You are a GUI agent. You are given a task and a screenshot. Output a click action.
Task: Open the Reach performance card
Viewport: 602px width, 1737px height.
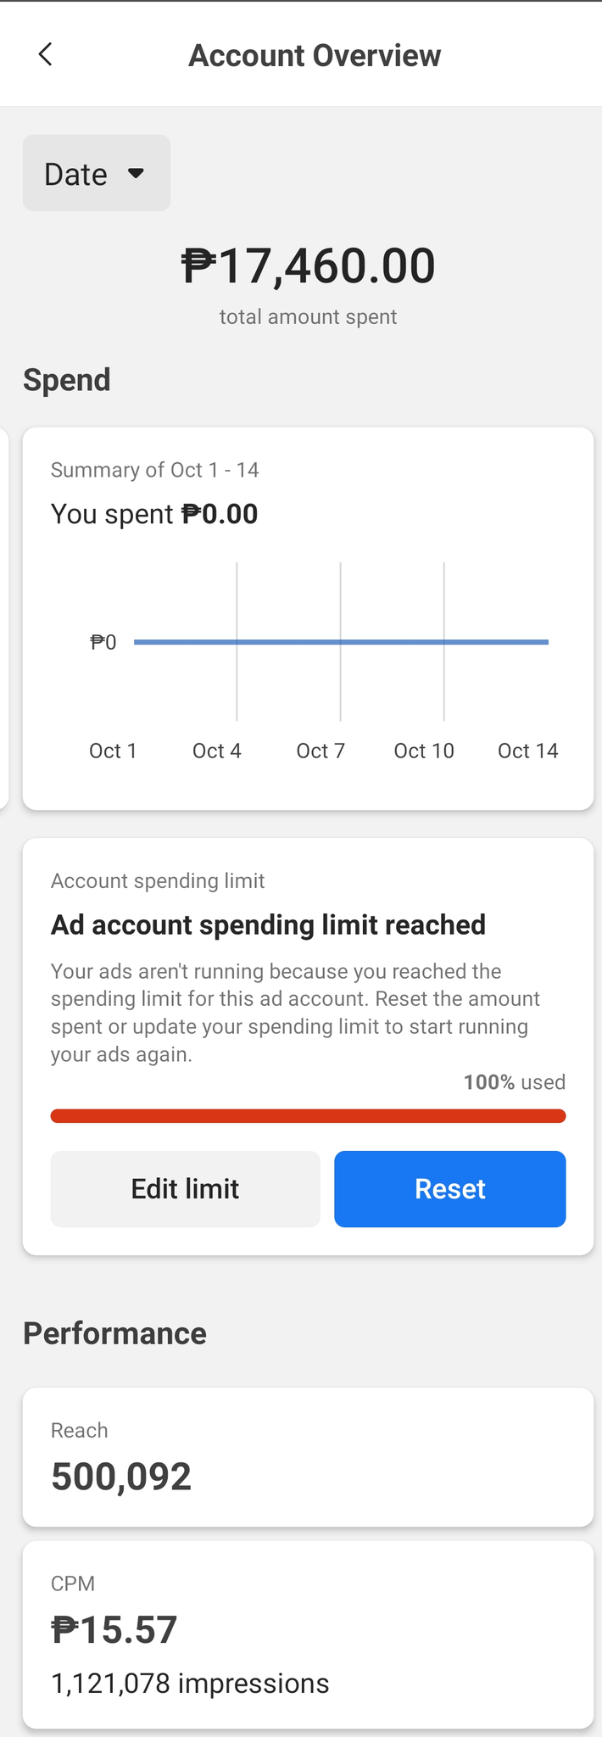pyautogui.click(x=308, y=1457)
